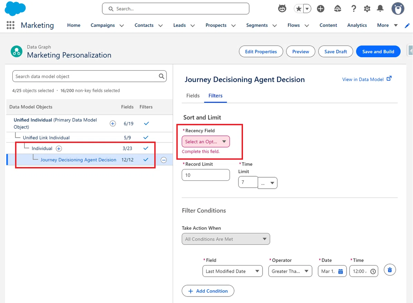Select the Filters tab
Image resolution: width=413 pixels, height=303 pixels.
coord(215,96)
